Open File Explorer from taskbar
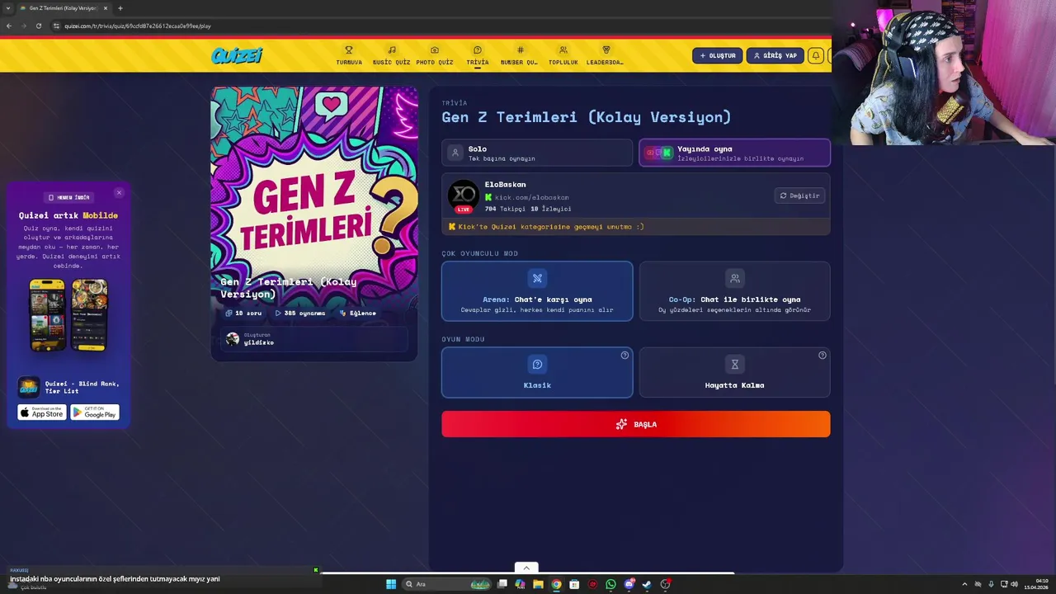Viewport: 1056px width, 594px height. coord(538,584)
